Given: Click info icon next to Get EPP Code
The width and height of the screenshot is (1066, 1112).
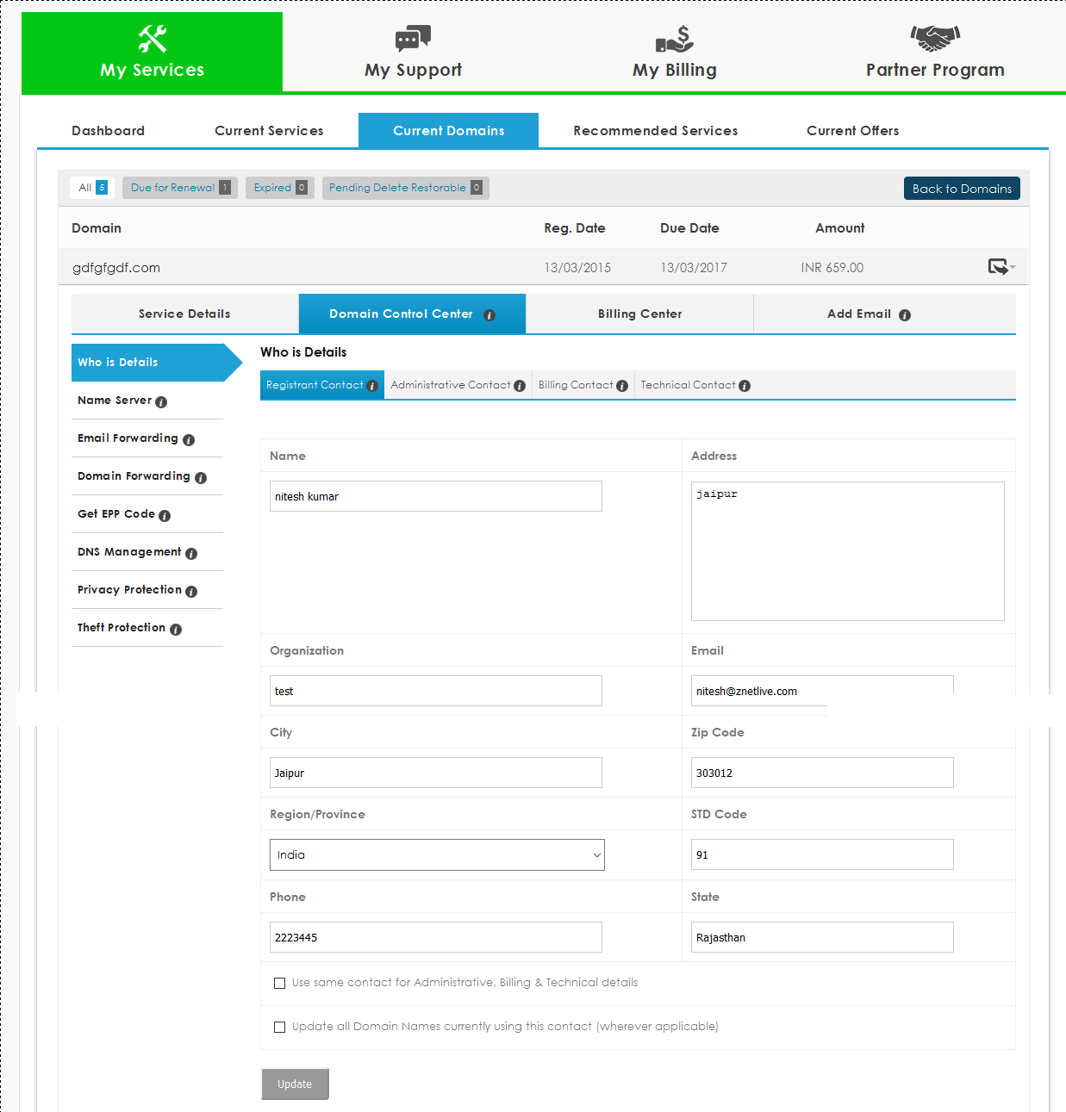Looking at the screenshot, I should pos(165,516).
